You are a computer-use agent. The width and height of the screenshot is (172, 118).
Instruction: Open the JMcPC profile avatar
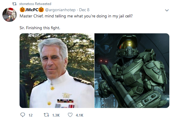(x=9, y=15)
